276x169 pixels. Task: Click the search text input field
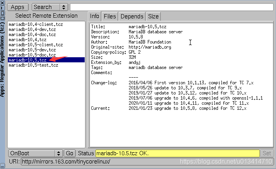point(171,7)
